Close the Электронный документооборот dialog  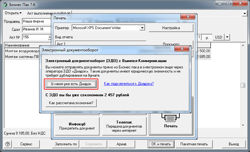[182, 48]
